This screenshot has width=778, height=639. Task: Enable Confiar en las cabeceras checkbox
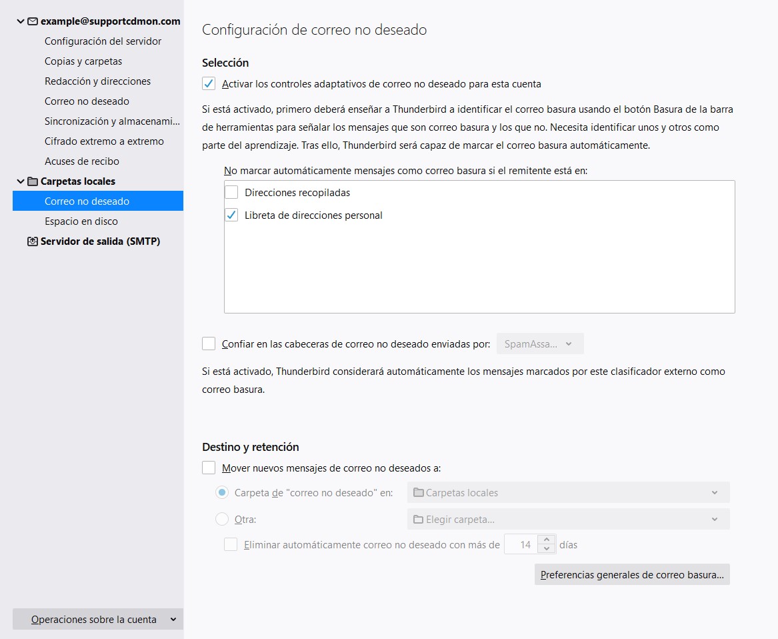click(x=209, y=344)
